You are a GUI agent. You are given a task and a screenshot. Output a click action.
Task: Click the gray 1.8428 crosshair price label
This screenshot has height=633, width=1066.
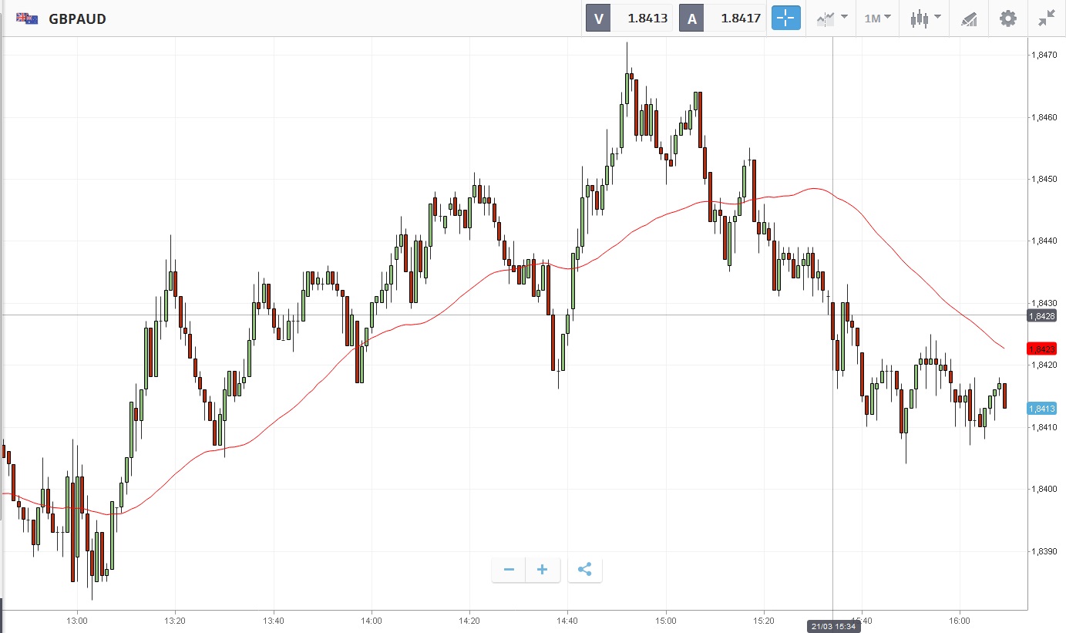(x=1041, y=316)
